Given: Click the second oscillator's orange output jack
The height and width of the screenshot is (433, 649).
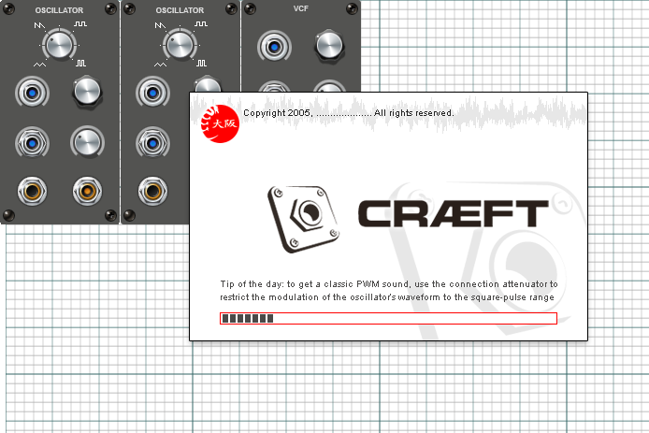Looking at the screenshot, I should click(153, 193).
